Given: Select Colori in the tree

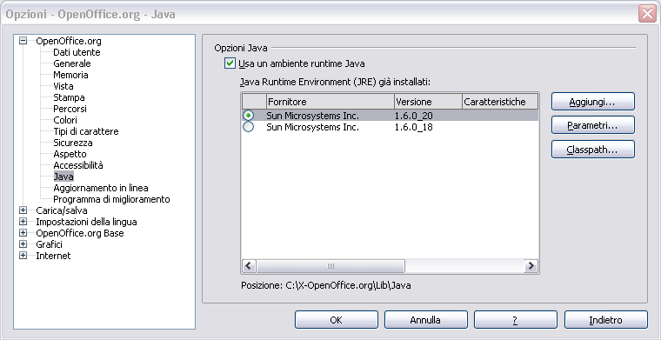Looking at the screenshot, I should [x=65, y=120].
